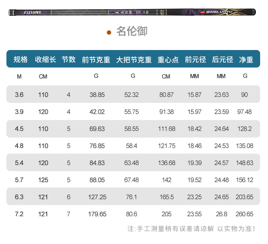
Task: Click the 52.32 handle section weight
Action: click(131, 95)
